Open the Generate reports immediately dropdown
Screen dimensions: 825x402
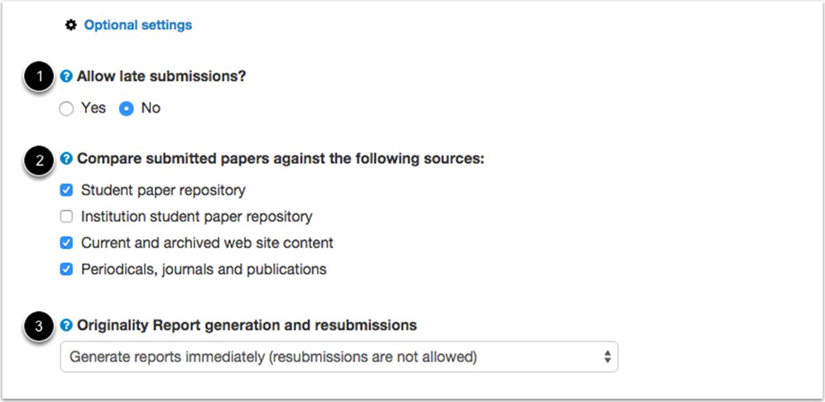click(338, 357)
